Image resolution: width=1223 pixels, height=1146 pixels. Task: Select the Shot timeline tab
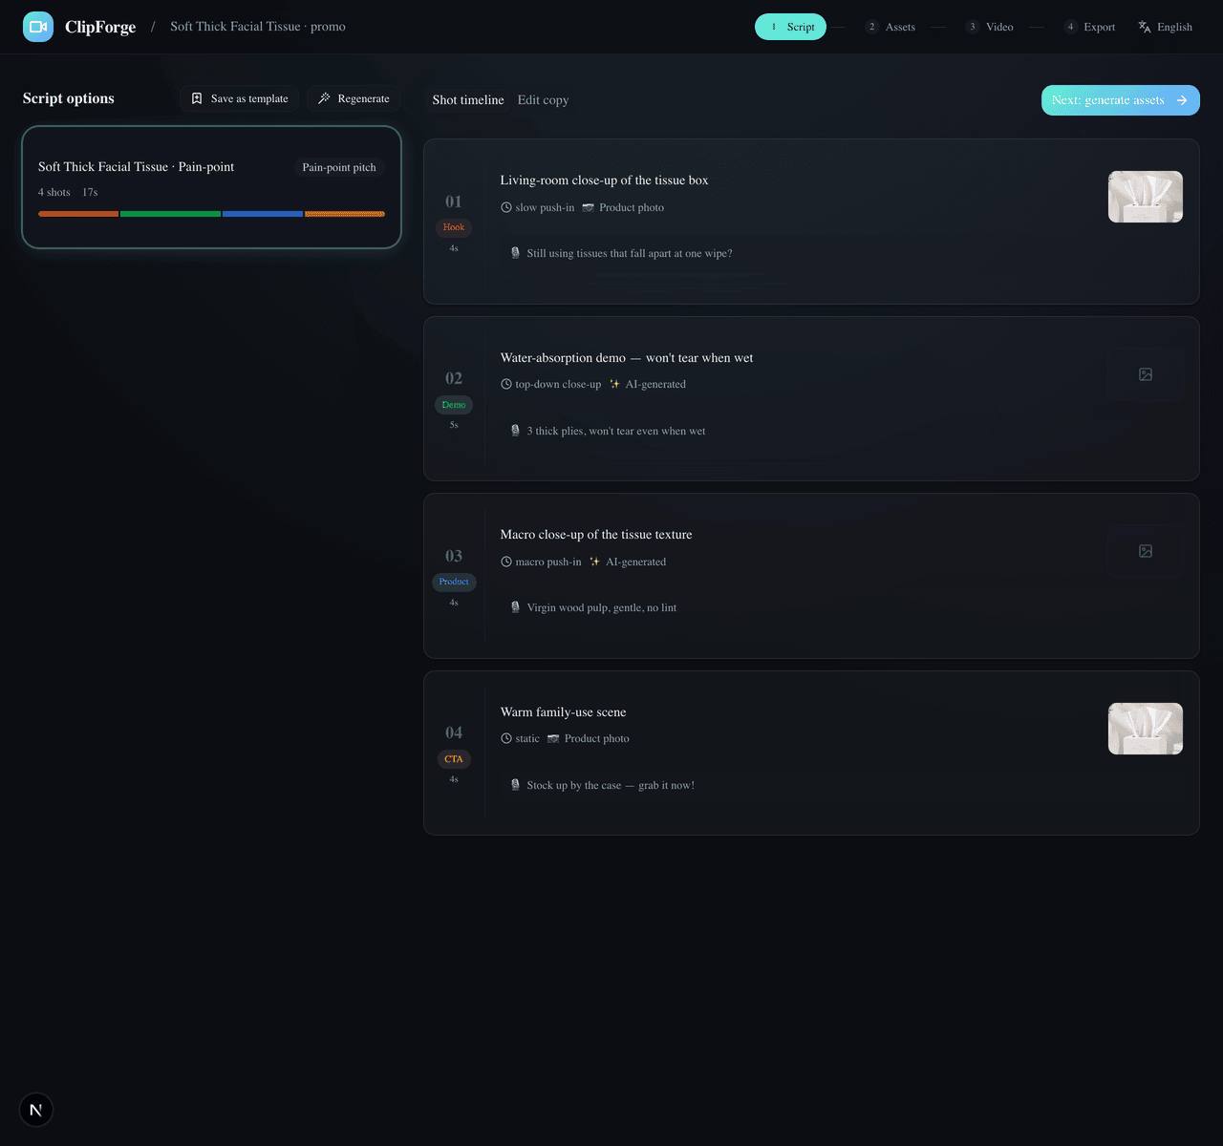(468, 100)
